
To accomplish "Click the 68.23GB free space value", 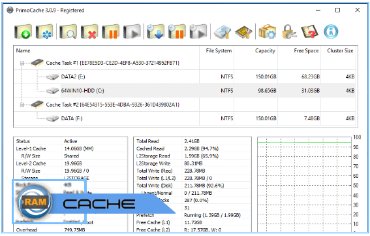I will (x=311, y=76).
